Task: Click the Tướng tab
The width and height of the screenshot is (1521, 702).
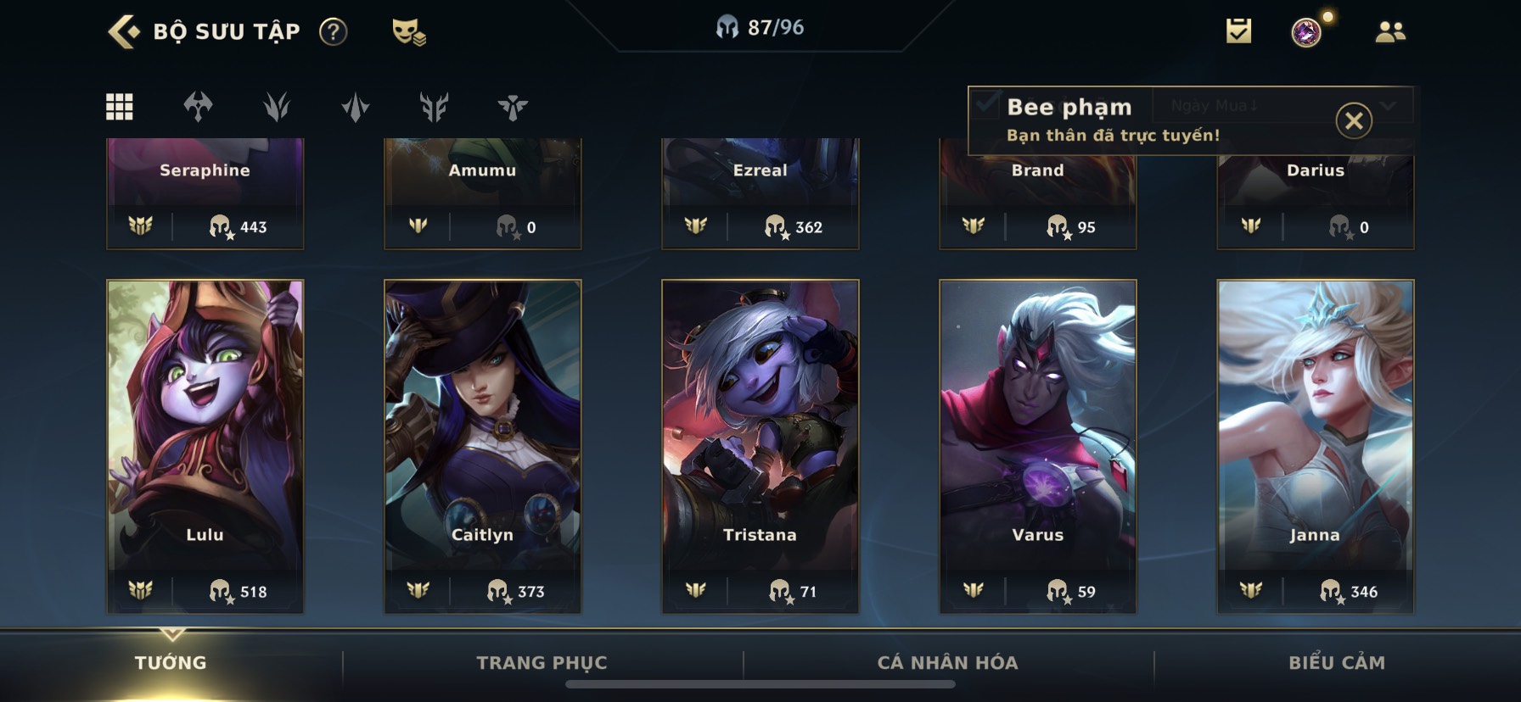Action: tap(171, 663)
